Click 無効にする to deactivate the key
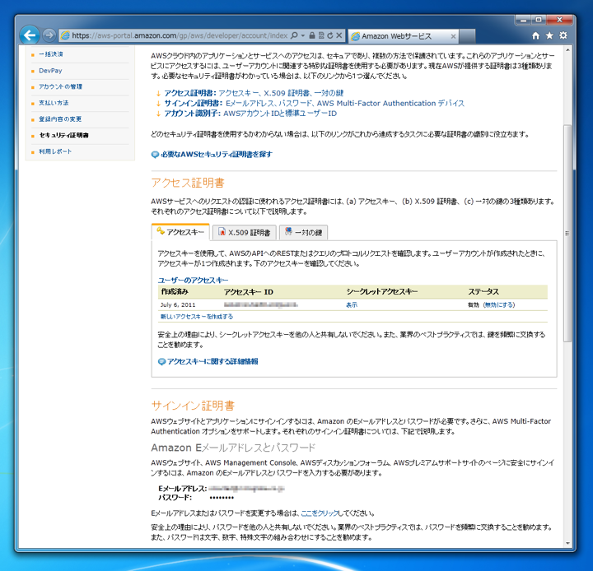 pyautogui.click(x=499, y=305)
